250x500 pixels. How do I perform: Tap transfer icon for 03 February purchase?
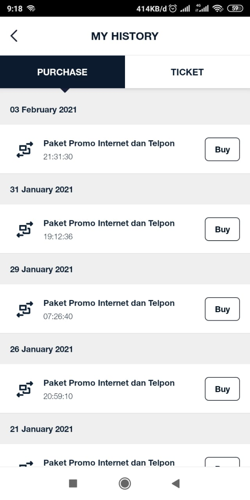pos(25,149)
